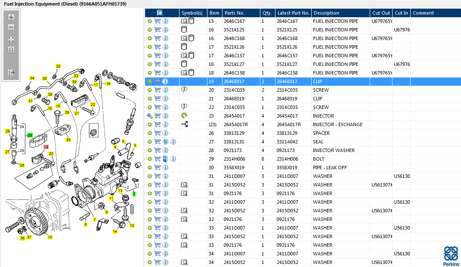Sort by the Description column header
The image size is (461, 267).
(340, 13)
